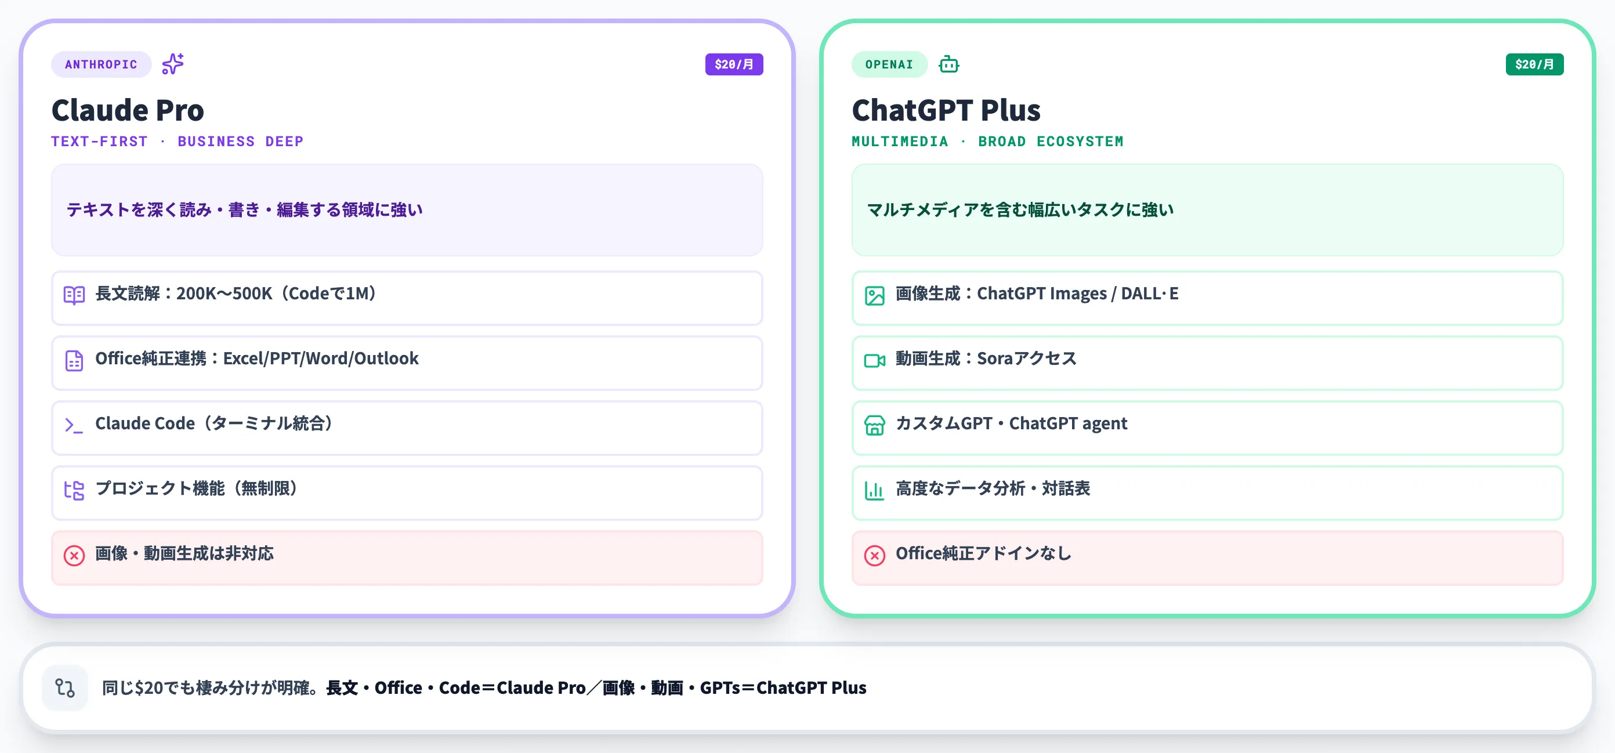Click the ANTHROPIC badge
The height and width of the screenshot is (753, 1615).
click(x=101, y=64)
